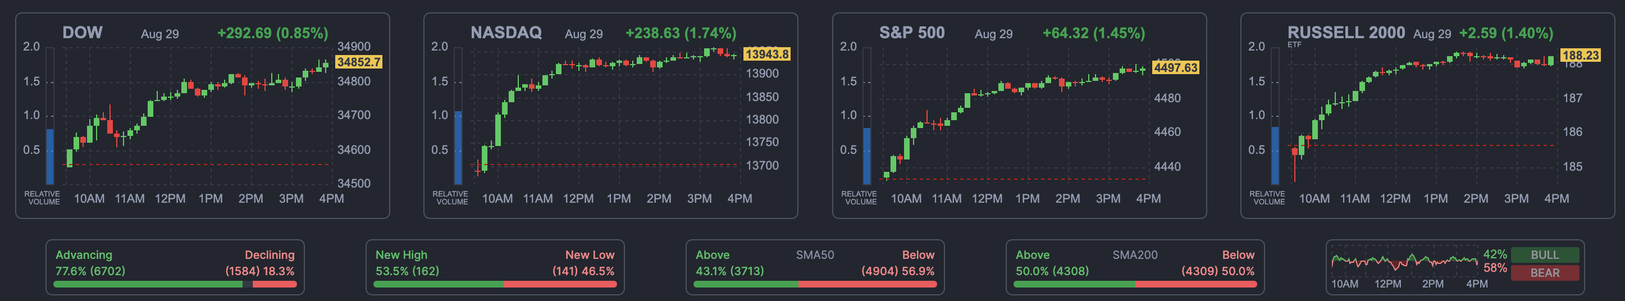Click the Advancing 77.6% (6702) value
1625x301 pixels.
point(90,271)
